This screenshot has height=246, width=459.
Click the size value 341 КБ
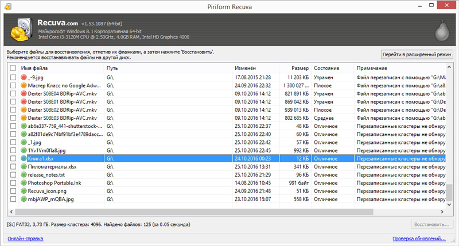(301, 167)
